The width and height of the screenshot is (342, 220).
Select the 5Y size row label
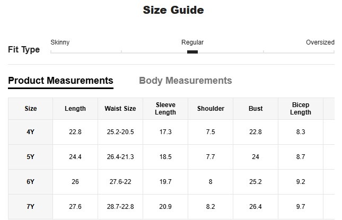point(31,157)
